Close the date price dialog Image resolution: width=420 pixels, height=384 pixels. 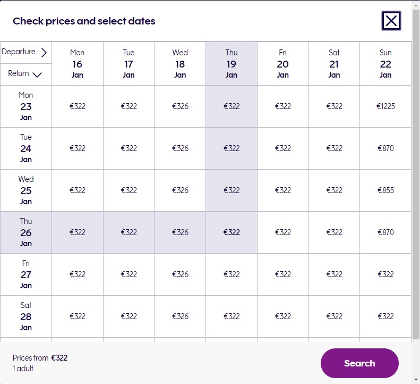tap(391, 21)
